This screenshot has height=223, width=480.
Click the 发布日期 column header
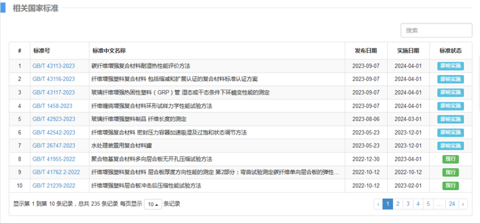point(366,51)
